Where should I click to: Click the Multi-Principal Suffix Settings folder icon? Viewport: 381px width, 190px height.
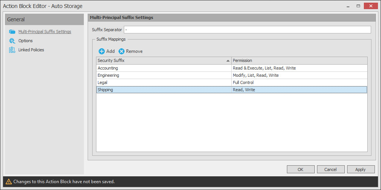click(12, 32)
